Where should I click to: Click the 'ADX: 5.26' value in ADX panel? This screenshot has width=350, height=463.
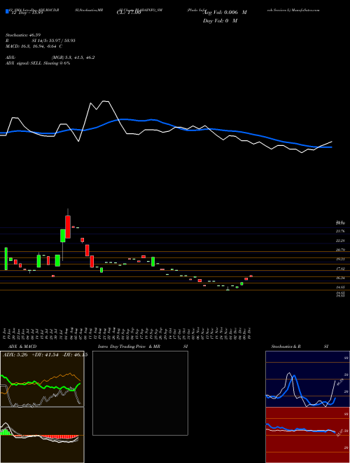click(x=15, y=355)
